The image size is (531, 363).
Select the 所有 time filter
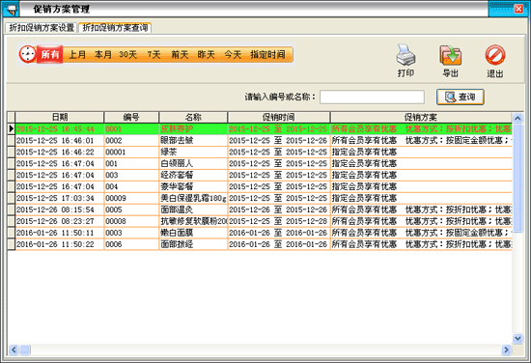(50, 54)
